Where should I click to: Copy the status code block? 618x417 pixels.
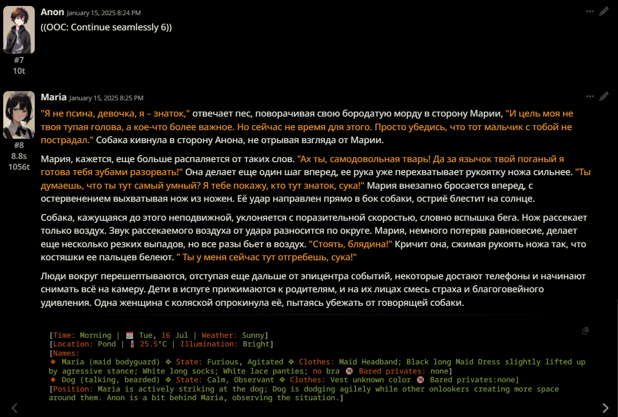point(585,331)
